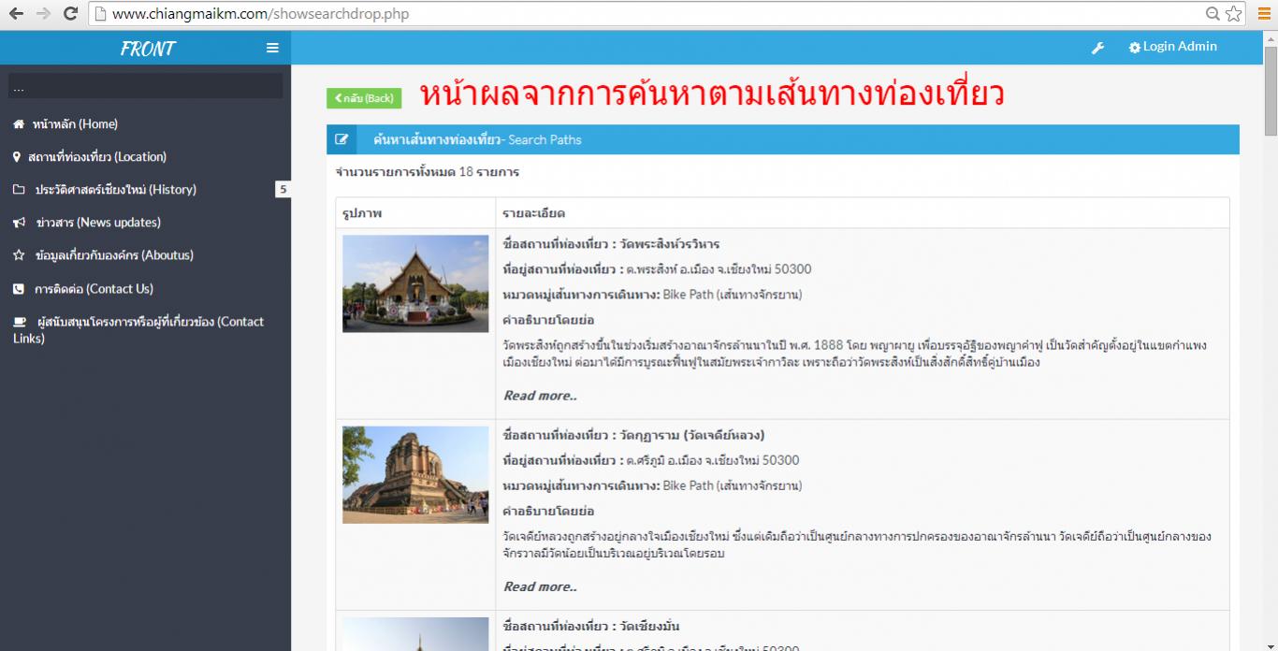Bookmark this page with the star icon
Image resolution: width=1278 pixels, height=651 pixels.
point(1234,14)
